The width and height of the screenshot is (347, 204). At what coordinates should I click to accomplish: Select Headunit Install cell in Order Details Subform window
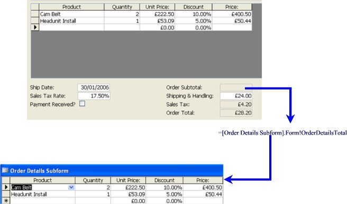point(42,194)
